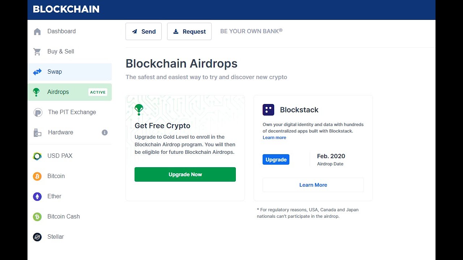463x260 pixels.
Task: Click the Blockstack logo icon
Action: [x=268, y=110]
